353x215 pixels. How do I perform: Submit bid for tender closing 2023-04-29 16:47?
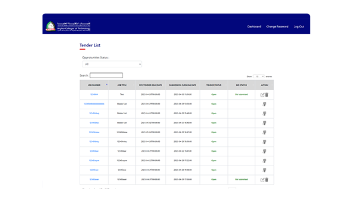point(264,133)
